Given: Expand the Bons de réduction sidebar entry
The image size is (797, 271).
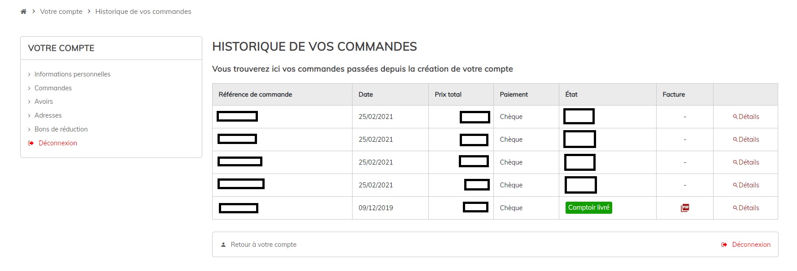Looking at the screenshot, I should click(61, 129).
